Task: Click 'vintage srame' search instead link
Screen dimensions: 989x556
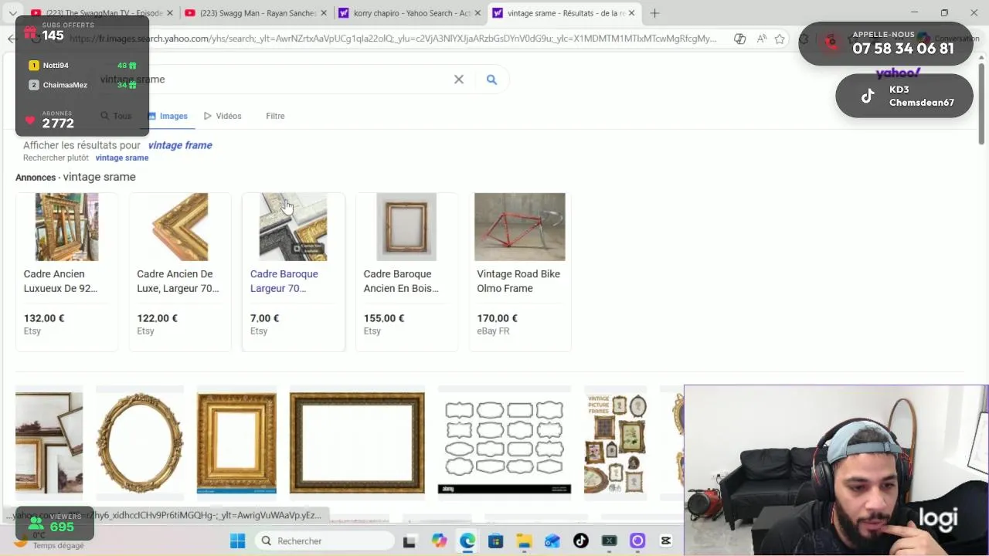Action: pos(122,158)
